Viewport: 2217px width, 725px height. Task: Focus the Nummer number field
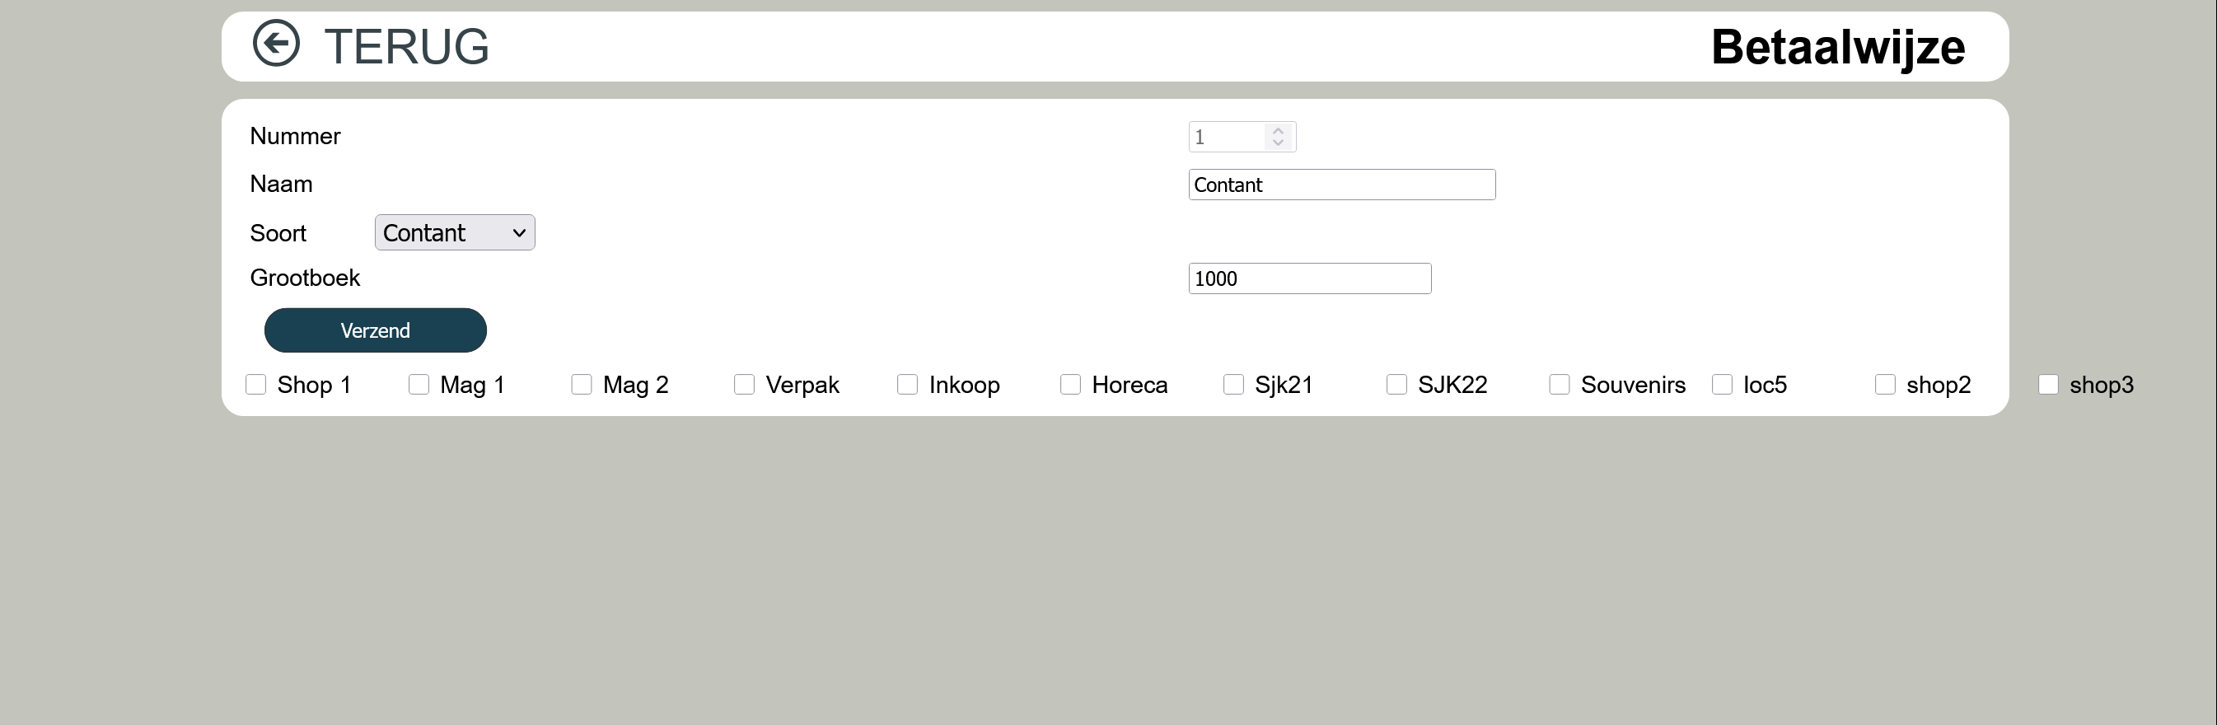click(1242, 137)
